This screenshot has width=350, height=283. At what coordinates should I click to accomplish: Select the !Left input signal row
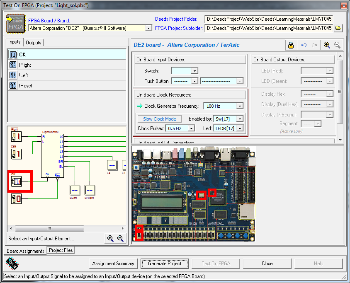(67, 75)
